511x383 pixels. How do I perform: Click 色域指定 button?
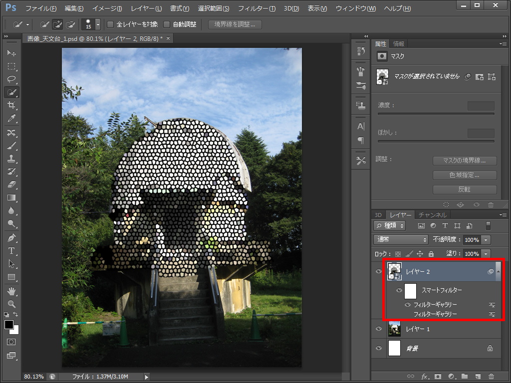465,175
